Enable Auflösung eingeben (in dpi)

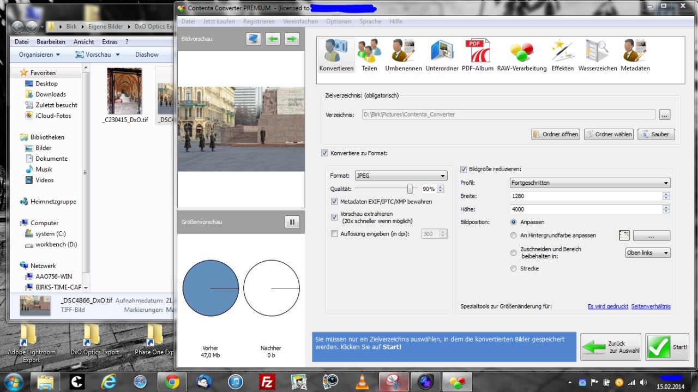(x=335, y=234)
